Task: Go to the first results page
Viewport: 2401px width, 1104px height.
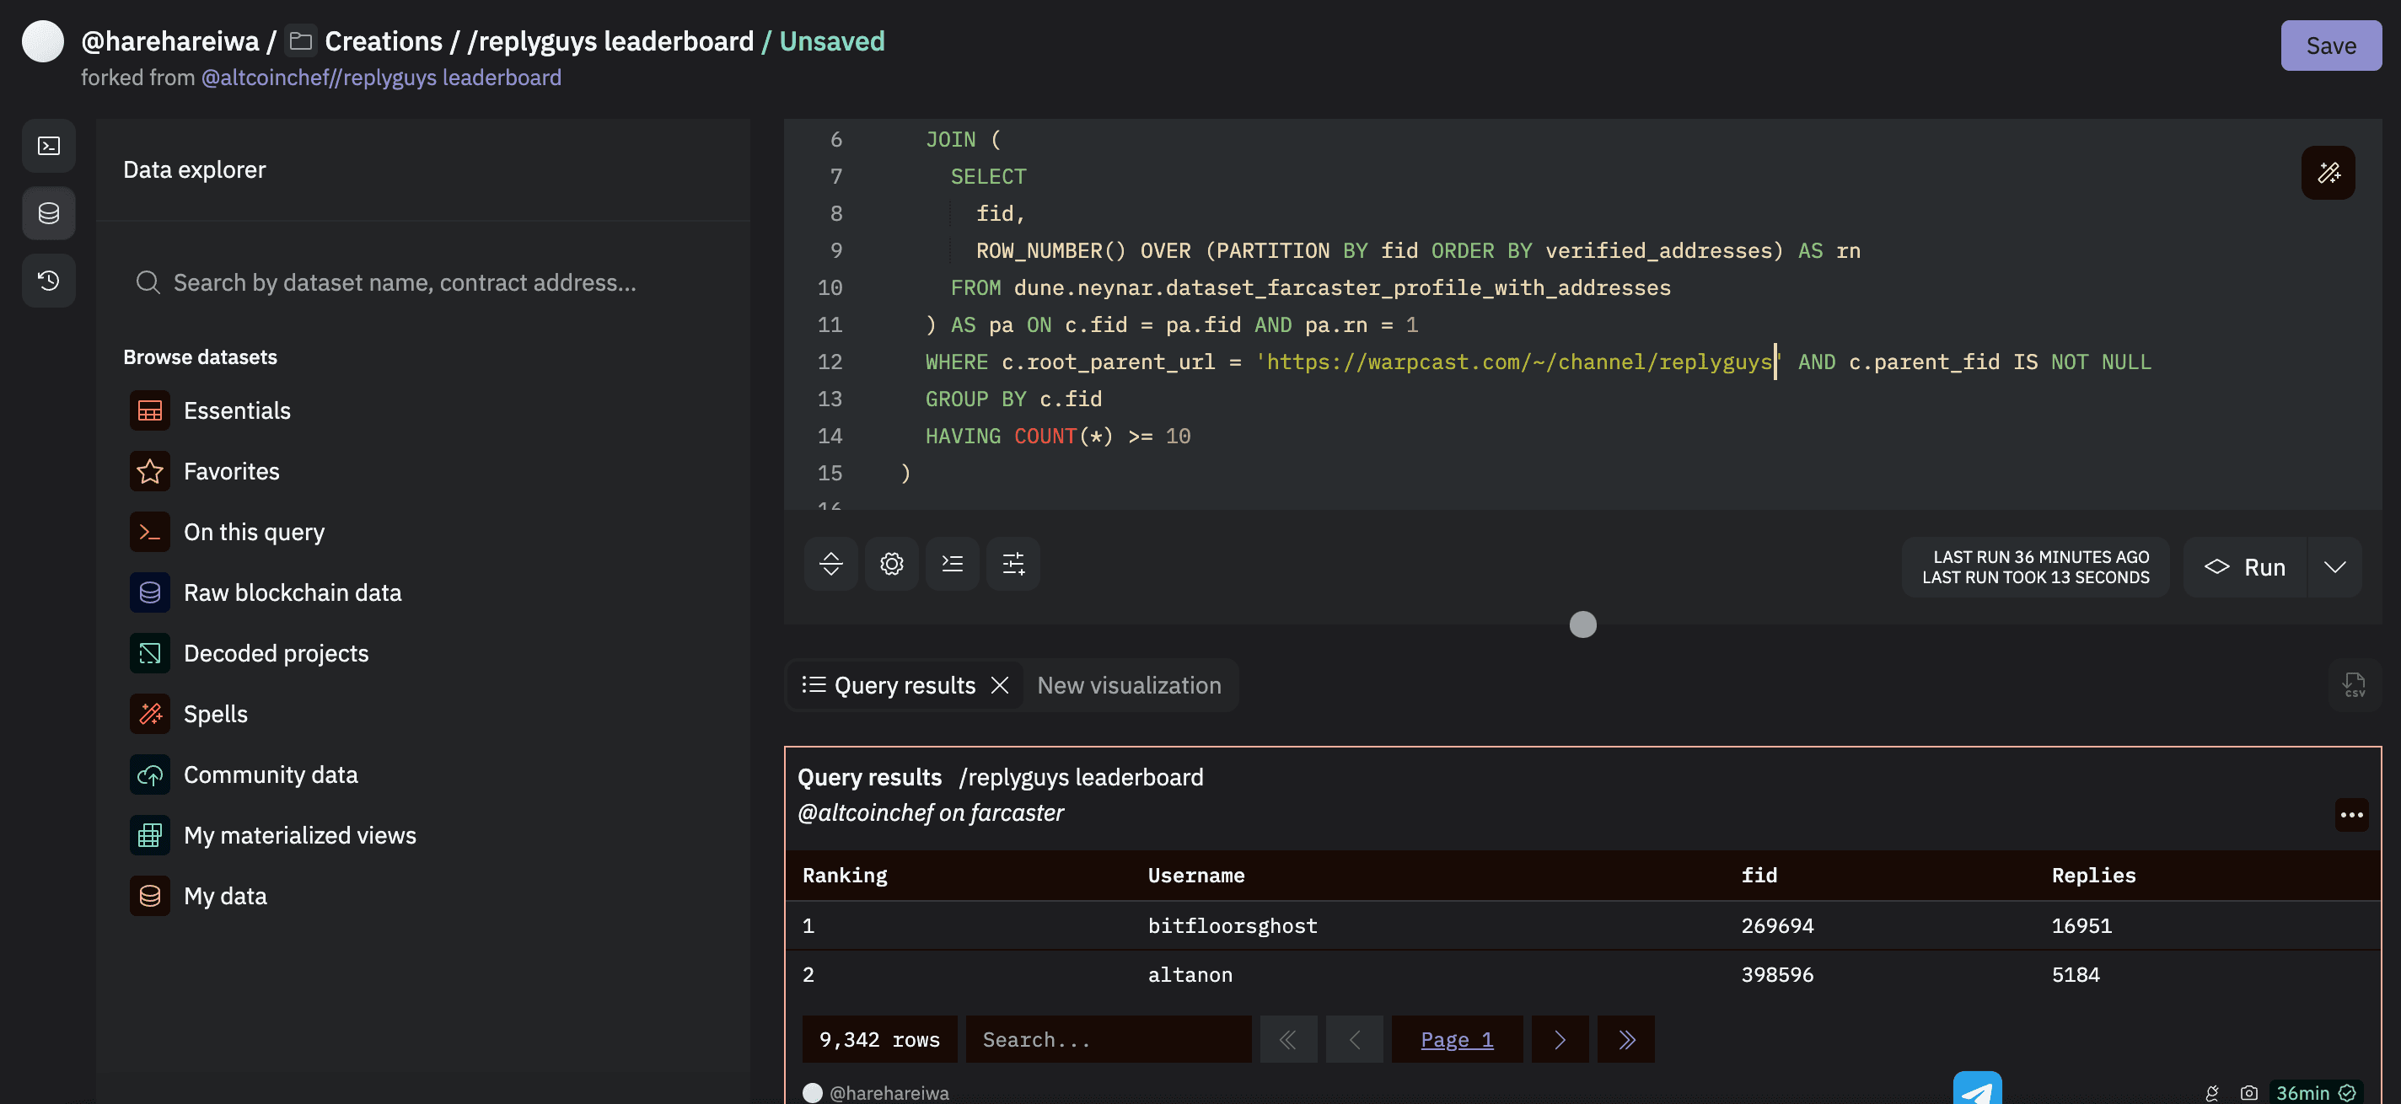Action: click(1288, 1040)
